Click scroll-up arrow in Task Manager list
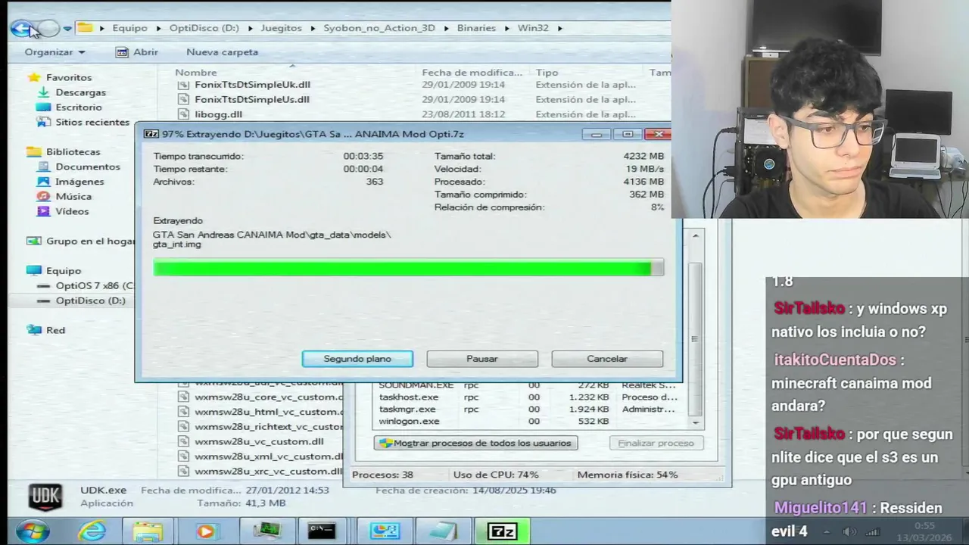 pos(696,235)
